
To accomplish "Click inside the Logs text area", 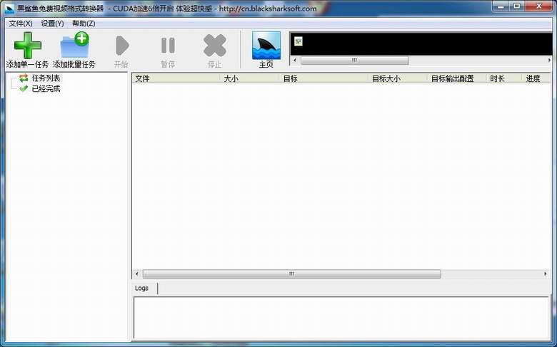I will point(341,318).
